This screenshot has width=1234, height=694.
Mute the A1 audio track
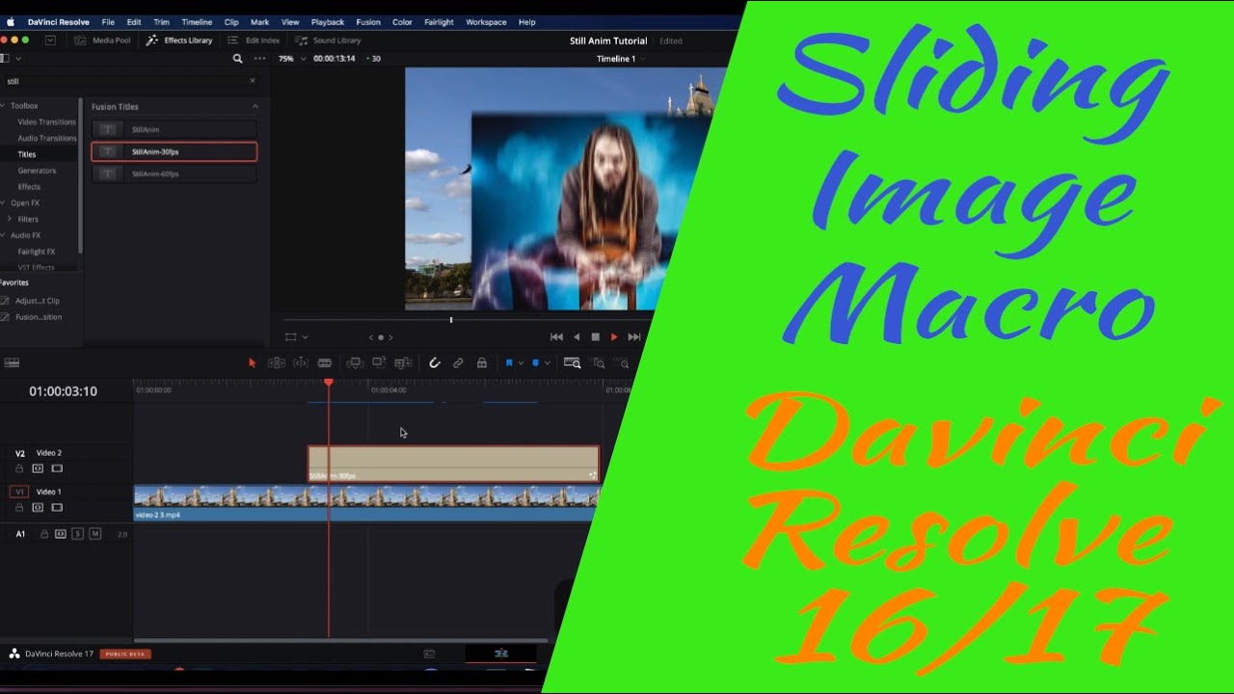pos(94,533)
